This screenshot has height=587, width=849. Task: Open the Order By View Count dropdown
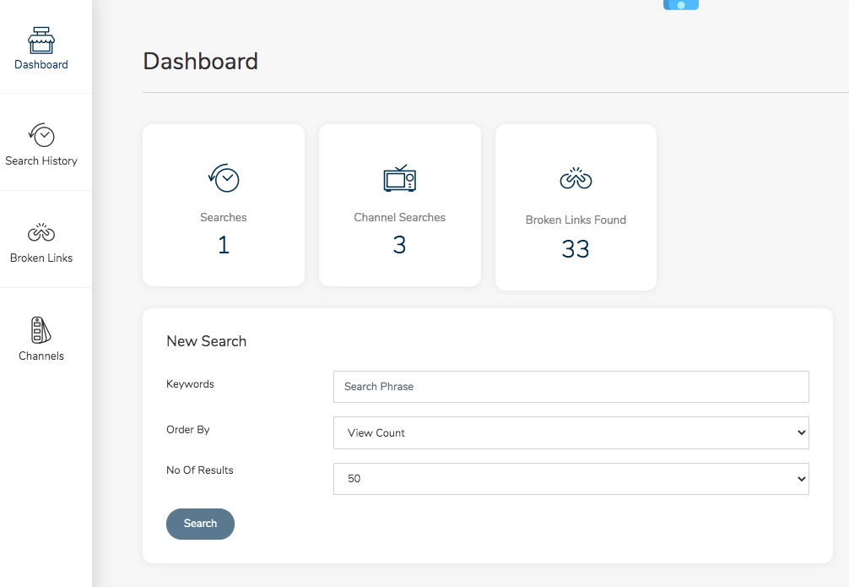[571, 433]
